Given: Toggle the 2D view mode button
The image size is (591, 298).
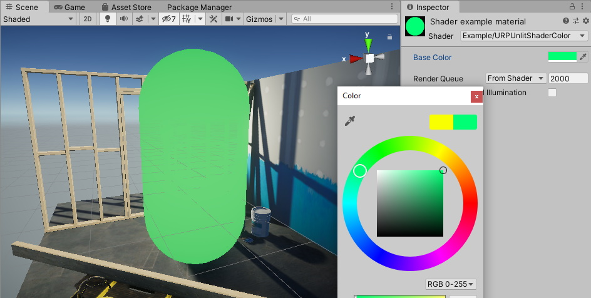Looking at the screenshot, I should (88, 19).
